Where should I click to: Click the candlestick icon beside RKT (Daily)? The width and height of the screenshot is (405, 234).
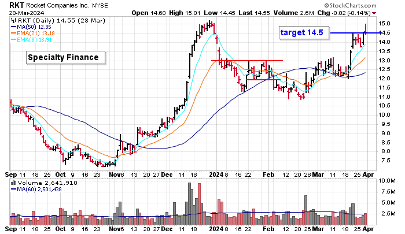pos(13,21)
